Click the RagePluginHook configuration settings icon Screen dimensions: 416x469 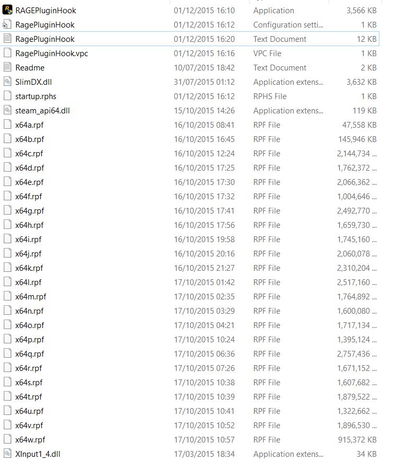(7, 24)
